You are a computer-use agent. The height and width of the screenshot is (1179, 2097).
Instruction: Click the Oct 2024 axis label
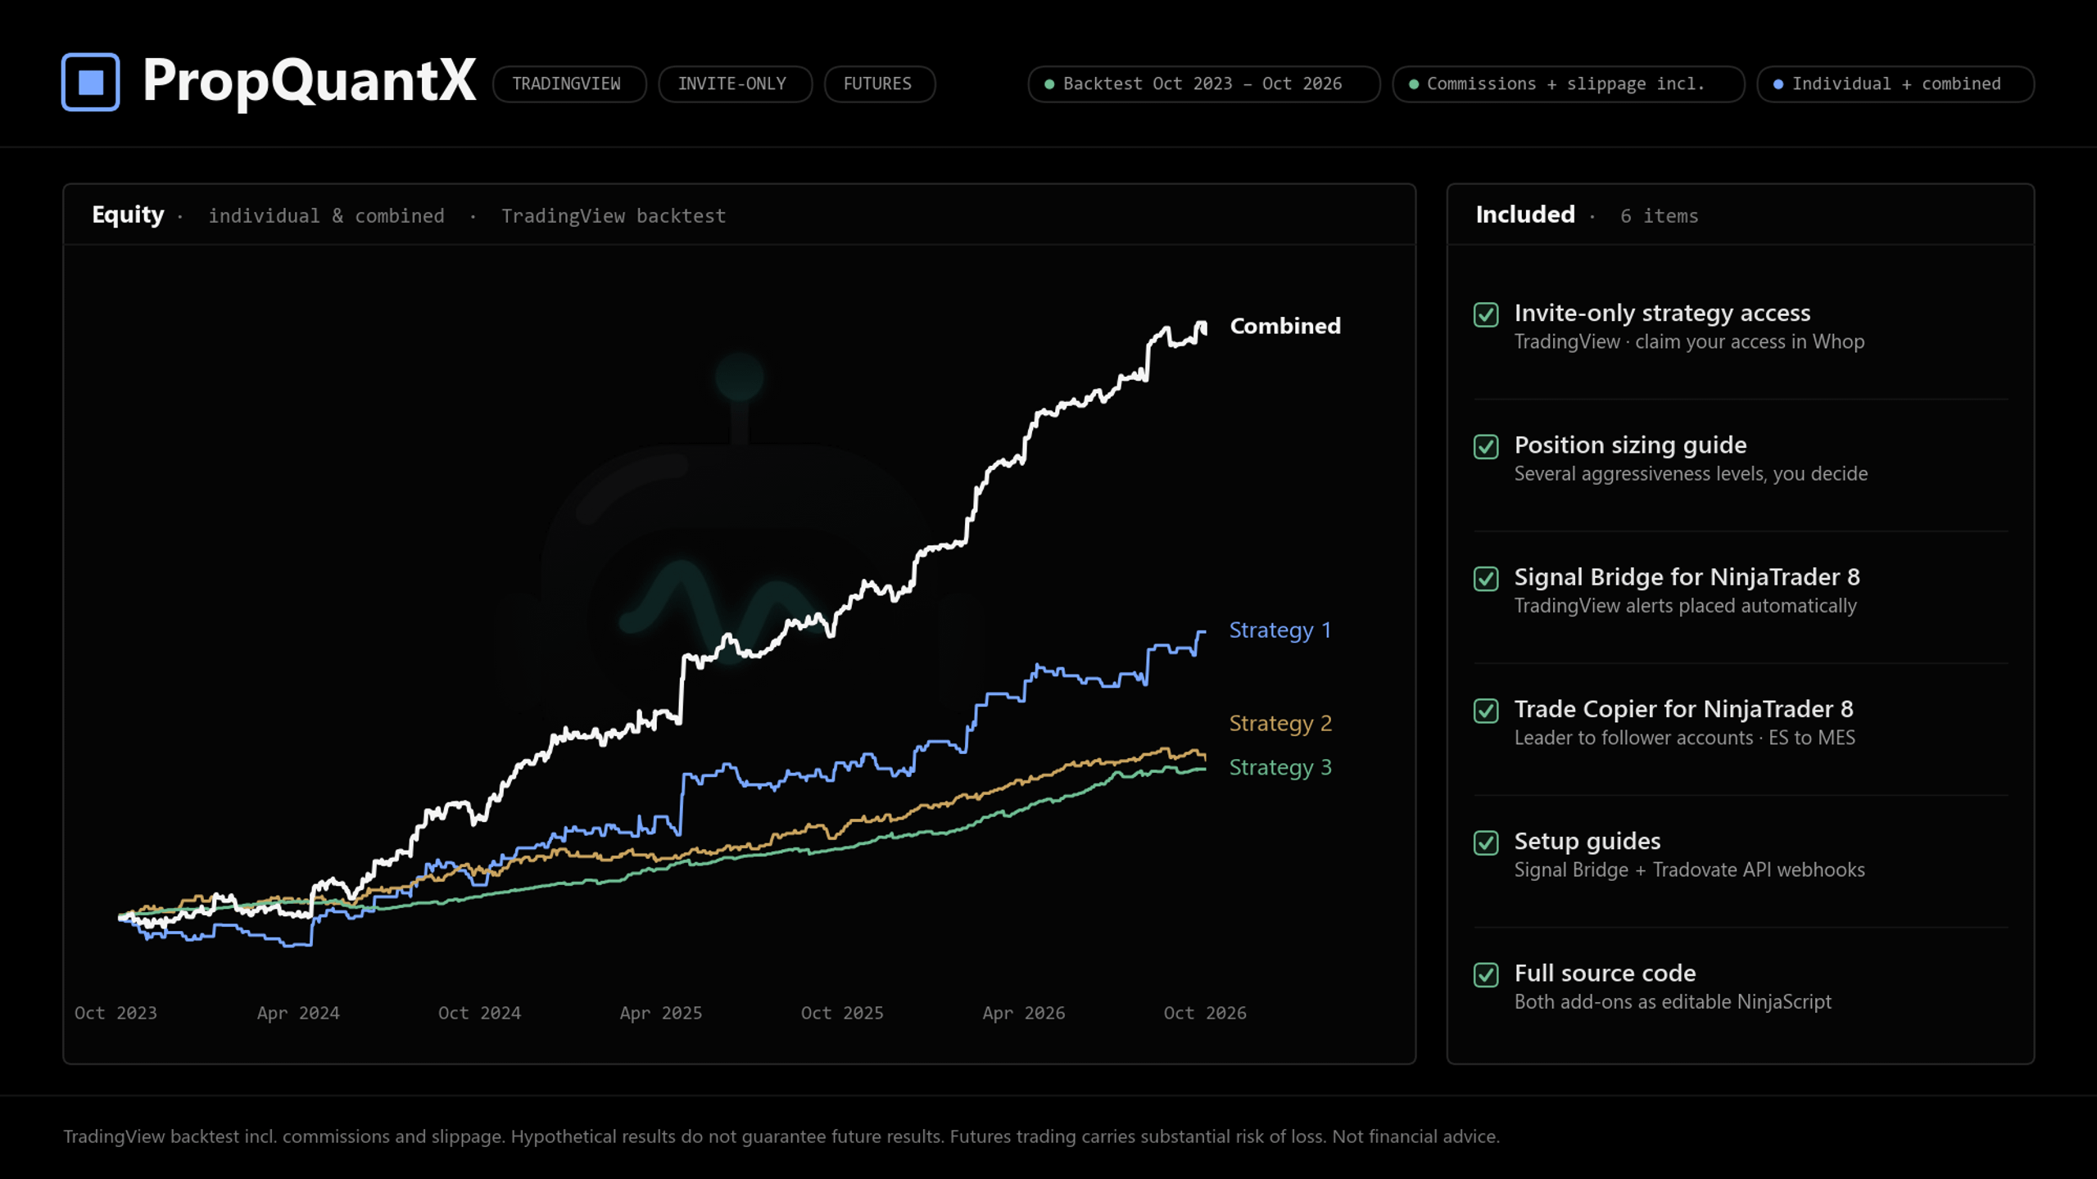pyautogui.click(x=479, y=1014)
